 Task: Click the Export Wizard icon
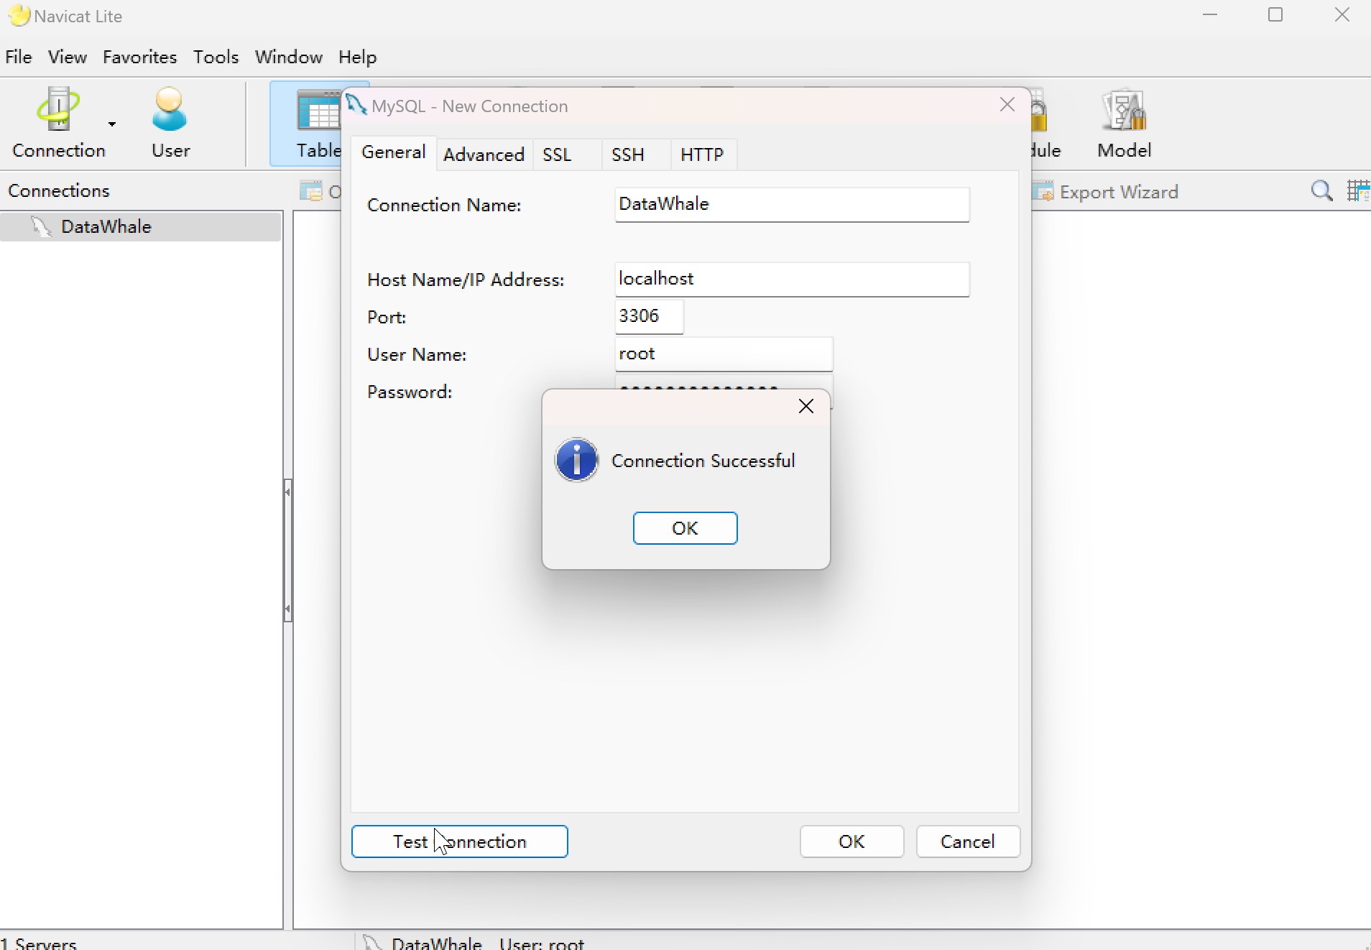tap(1043, 192)
